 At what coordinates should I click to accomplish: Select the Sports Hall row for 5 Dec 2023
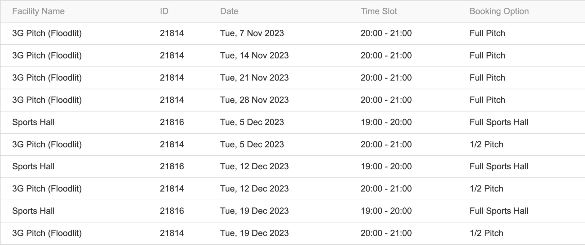tap(292, 122)
